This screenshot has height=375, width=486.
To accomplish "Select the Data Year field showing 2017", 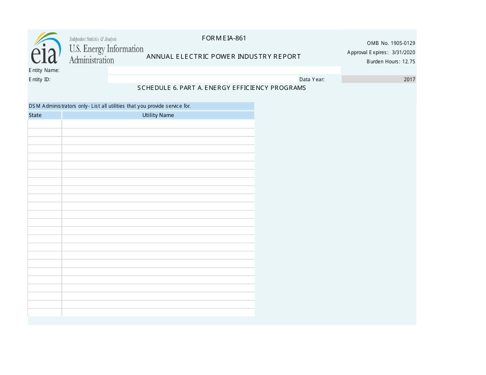I will (379, 79).
